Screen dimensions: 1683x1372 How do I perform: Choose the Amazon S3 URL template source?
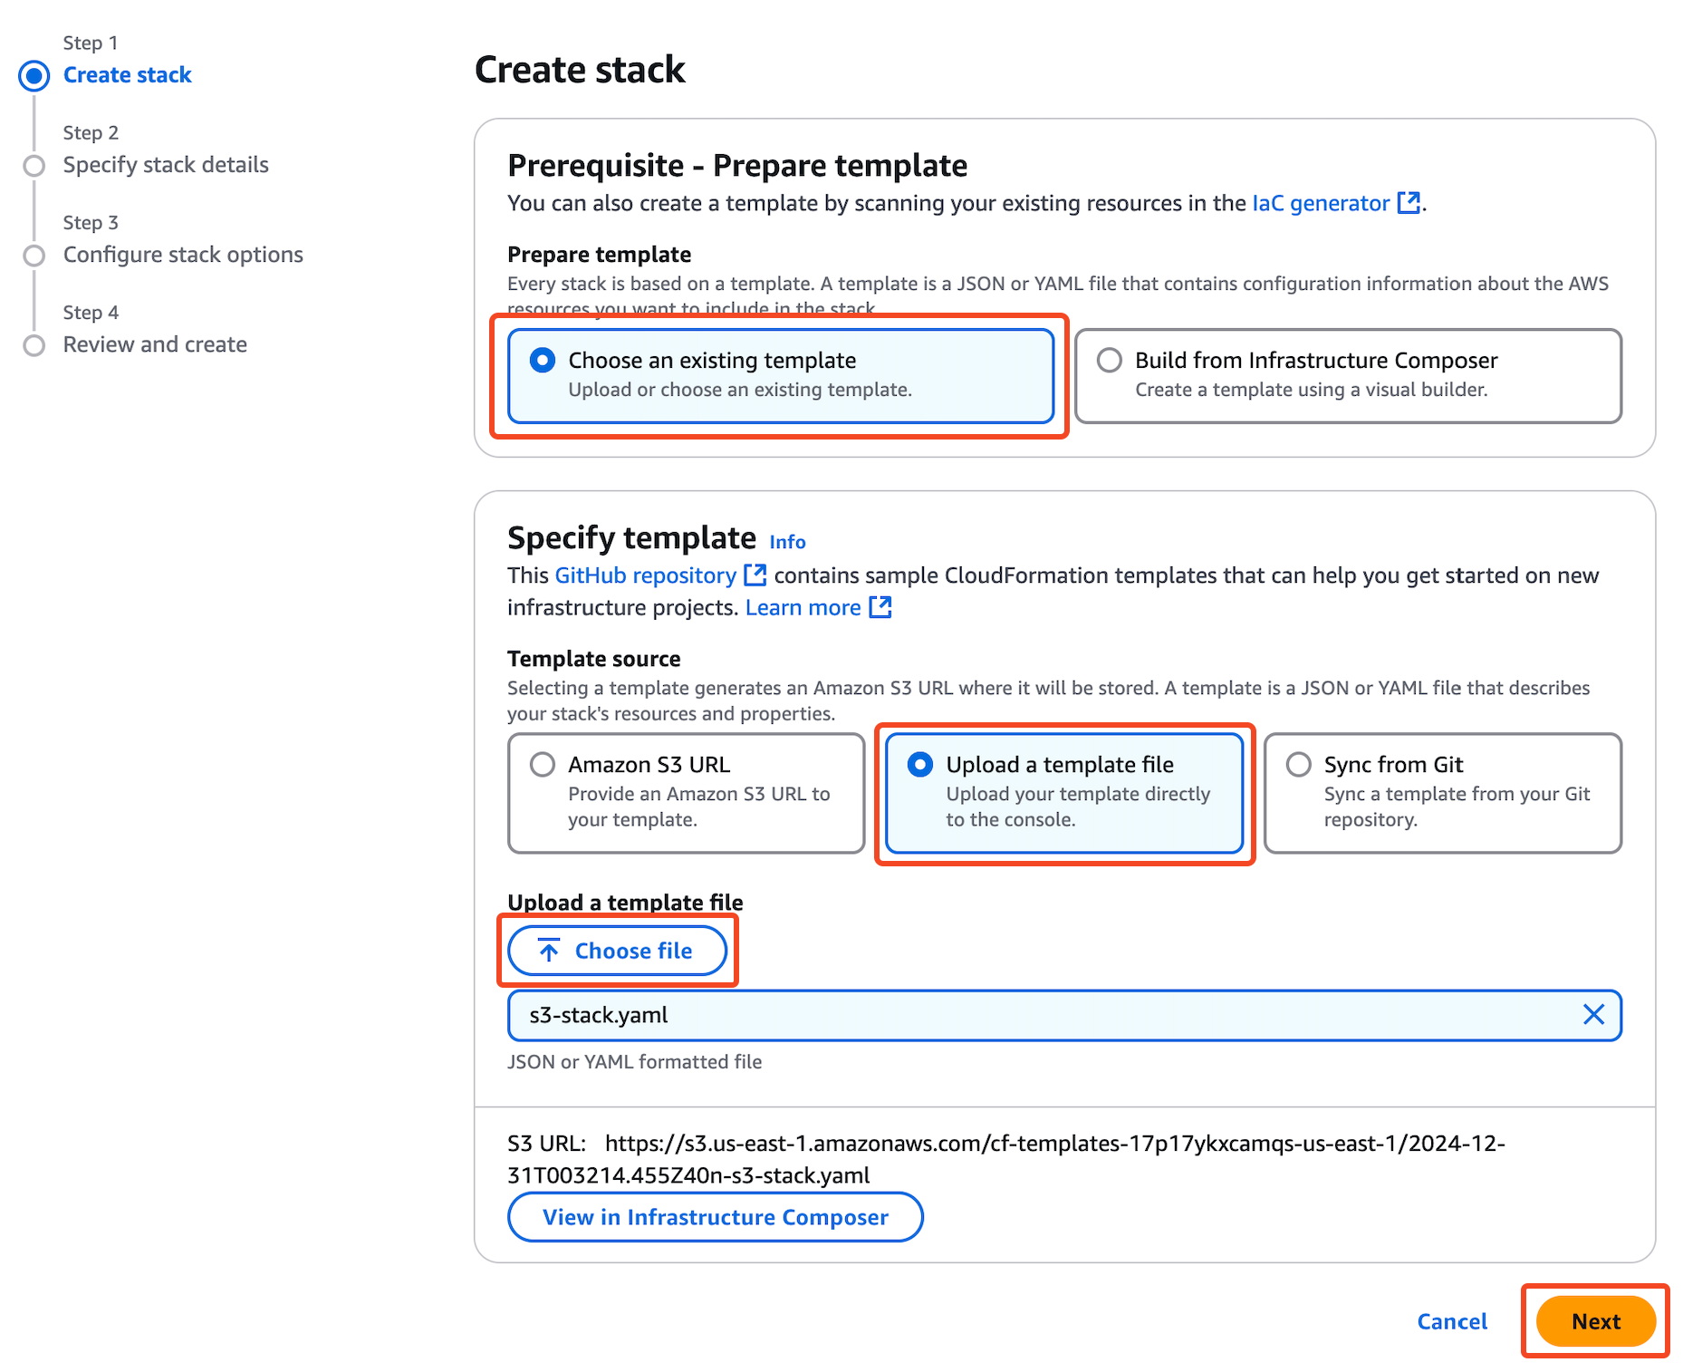click(x=543, y=765)
